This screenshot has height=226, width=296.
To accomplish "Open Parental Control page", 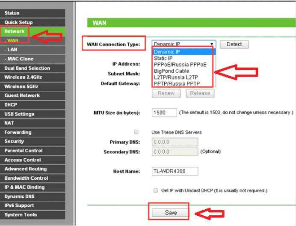I will [33, 151].
